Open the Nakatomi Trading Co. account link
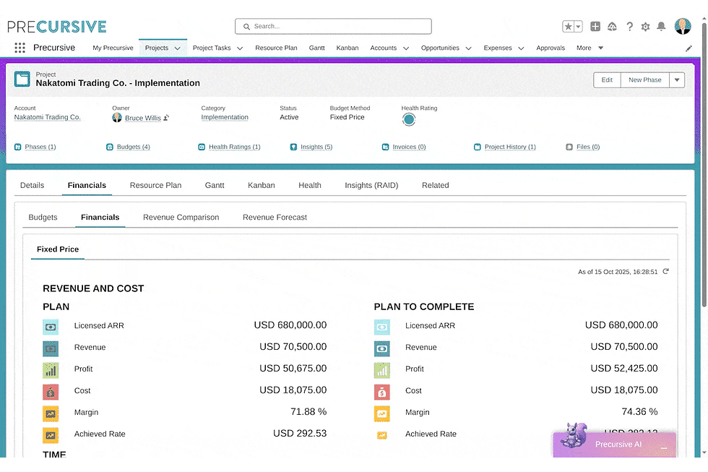 tap(48, 117)
